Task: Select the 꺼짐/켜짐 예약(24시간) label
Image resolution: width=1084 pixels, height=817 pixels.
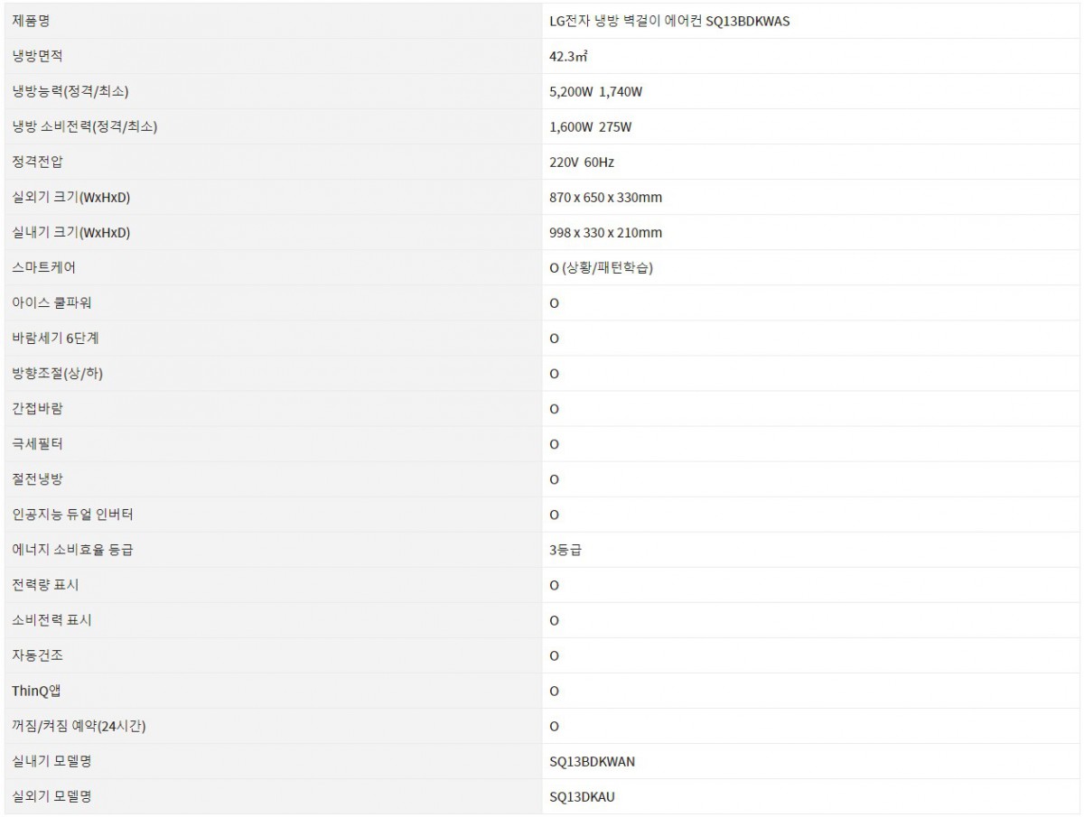Action: point(78,726)
